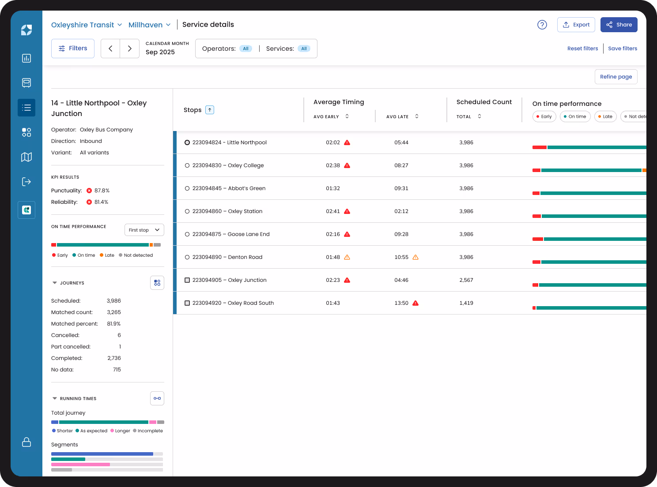Collapse the JOURNEYS section
The width and height of the screenshot is (657, 487).
(x=54, y=283)
